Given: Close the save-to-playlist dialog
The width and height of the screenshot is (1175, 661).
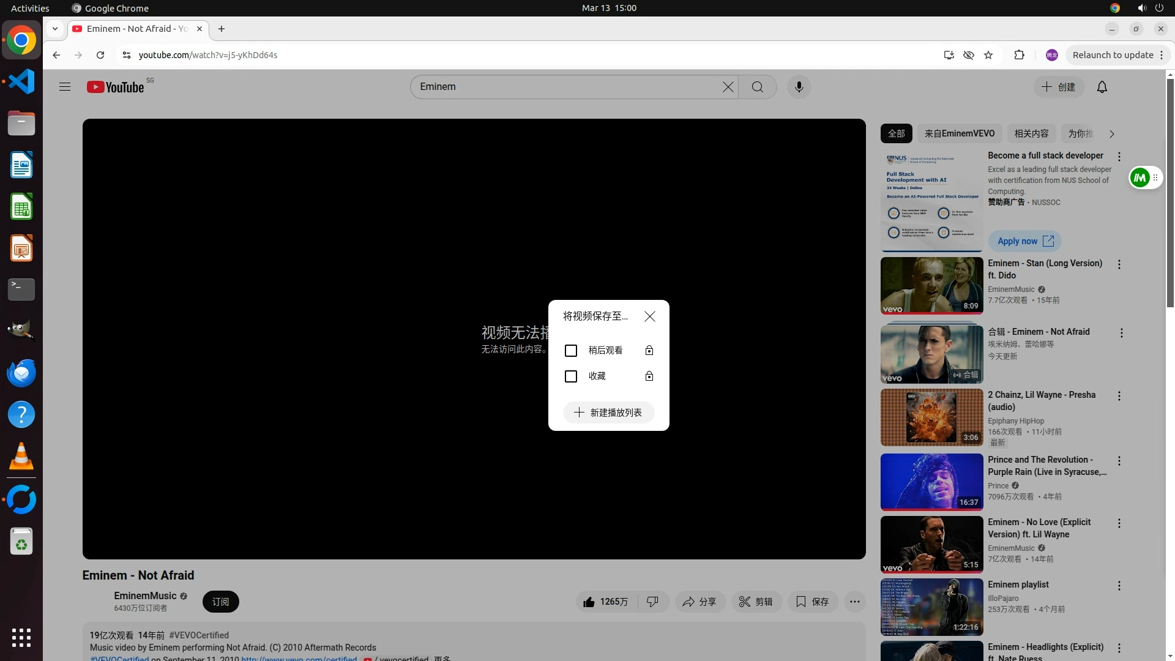Looking at the screenshot, I should (650, 316).
